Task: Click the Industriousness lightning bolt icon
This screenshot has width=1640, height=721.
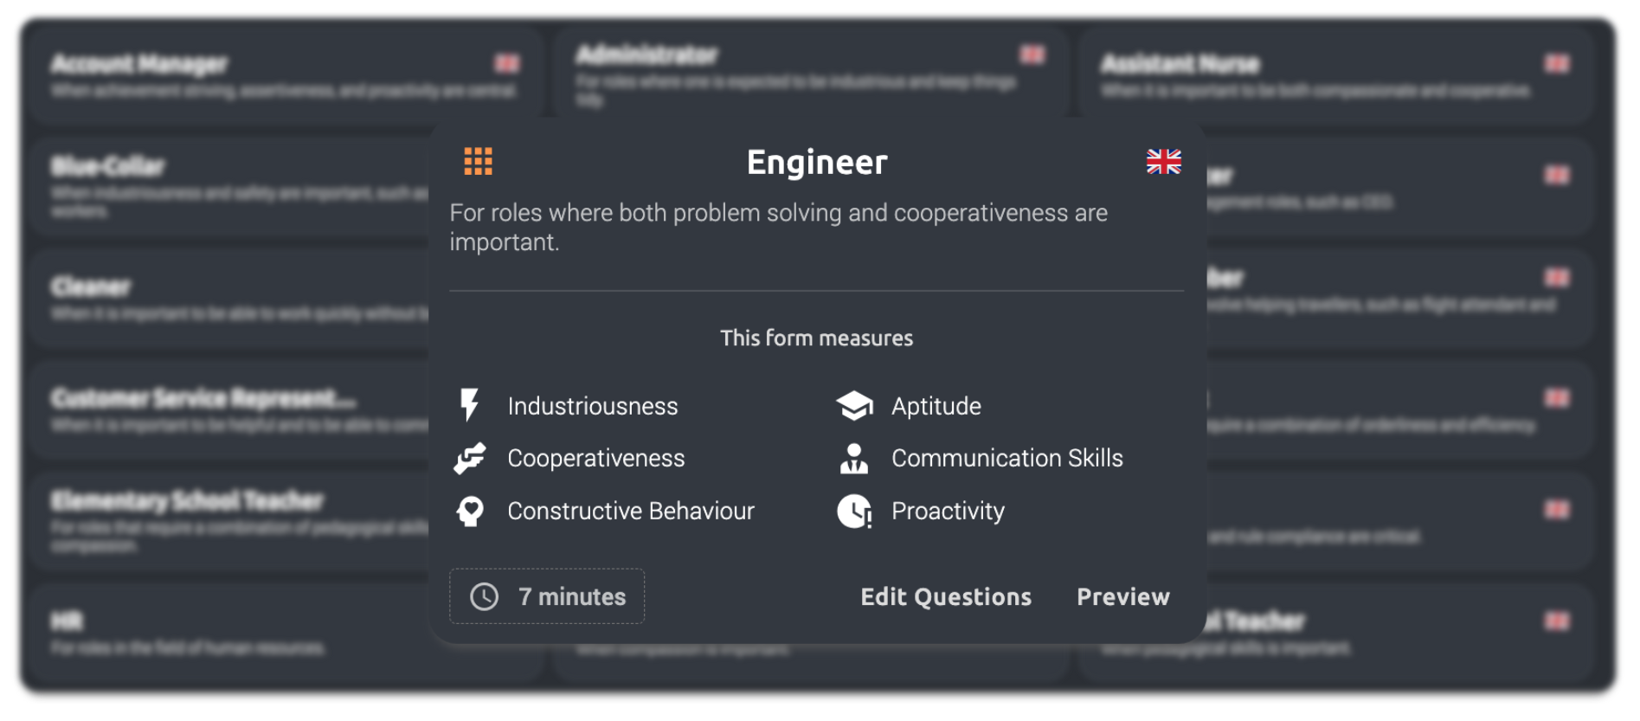Action: click(x=469, y=406)
